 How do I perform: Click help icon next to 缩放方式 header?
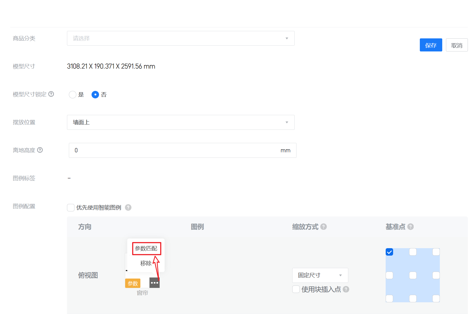point(323,227)
